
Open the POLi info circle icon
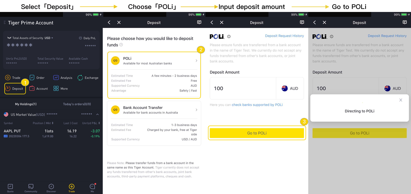click(229, 36)
